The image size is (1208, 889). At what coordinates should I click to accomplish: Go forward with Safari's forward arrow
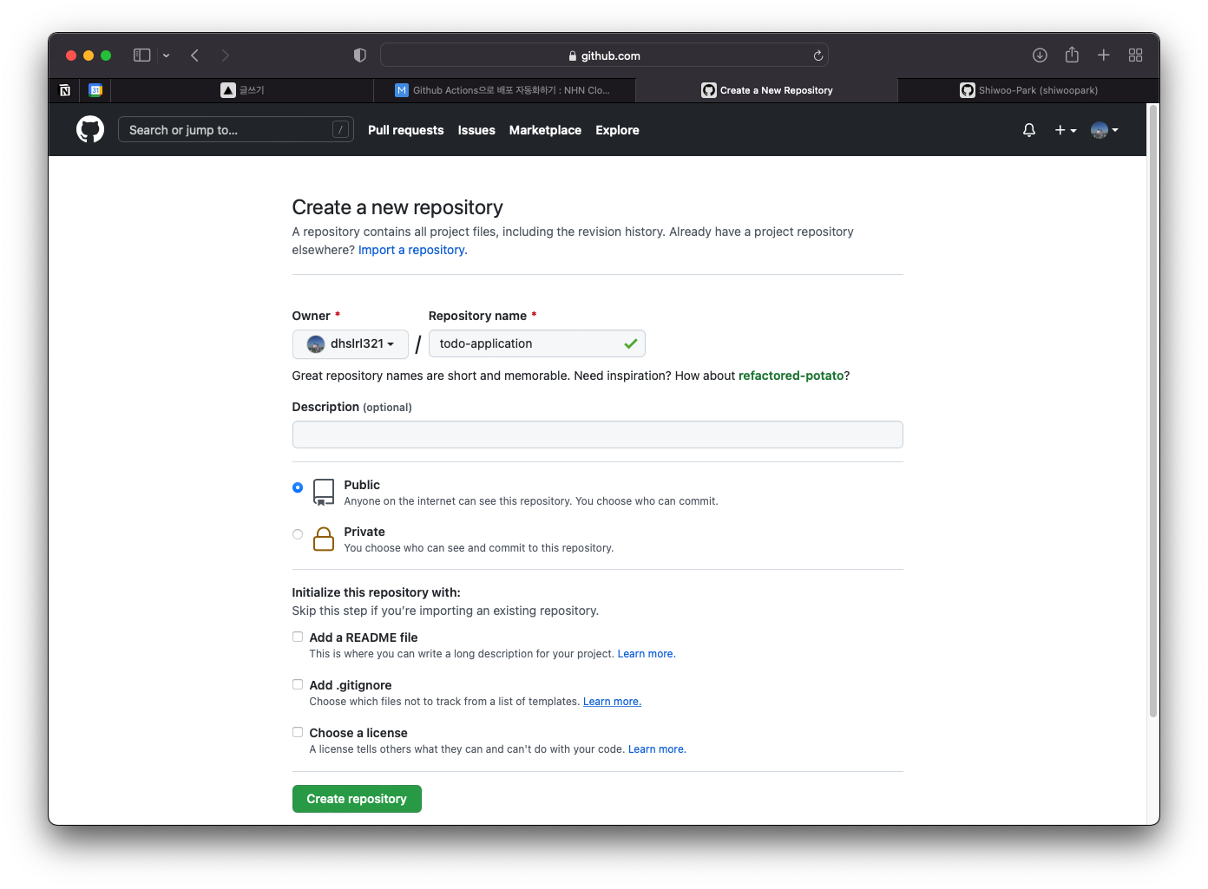(x=226, y=56)
